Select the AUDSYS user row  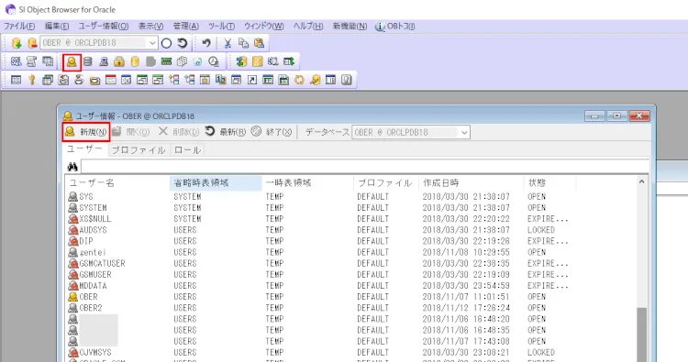(x=351, y=230)
